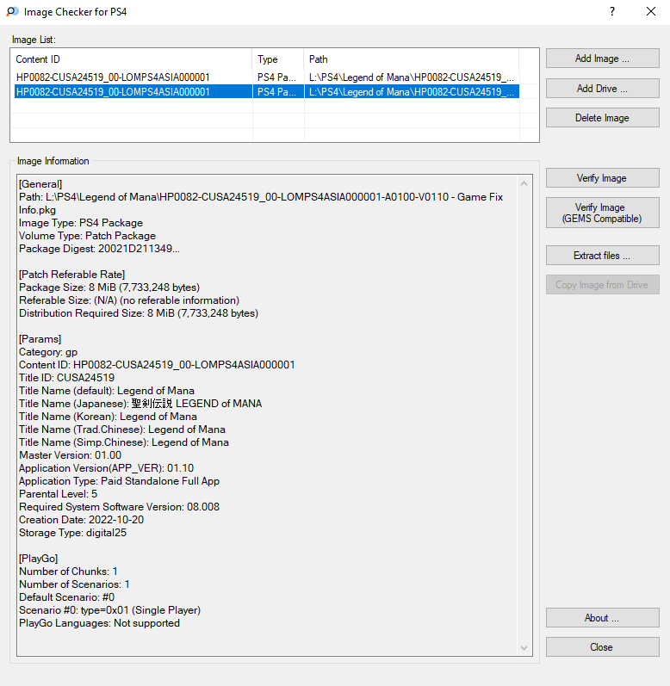Click the Package Size: 8 MiB line
670x686 pixels.
pos(109,287)
